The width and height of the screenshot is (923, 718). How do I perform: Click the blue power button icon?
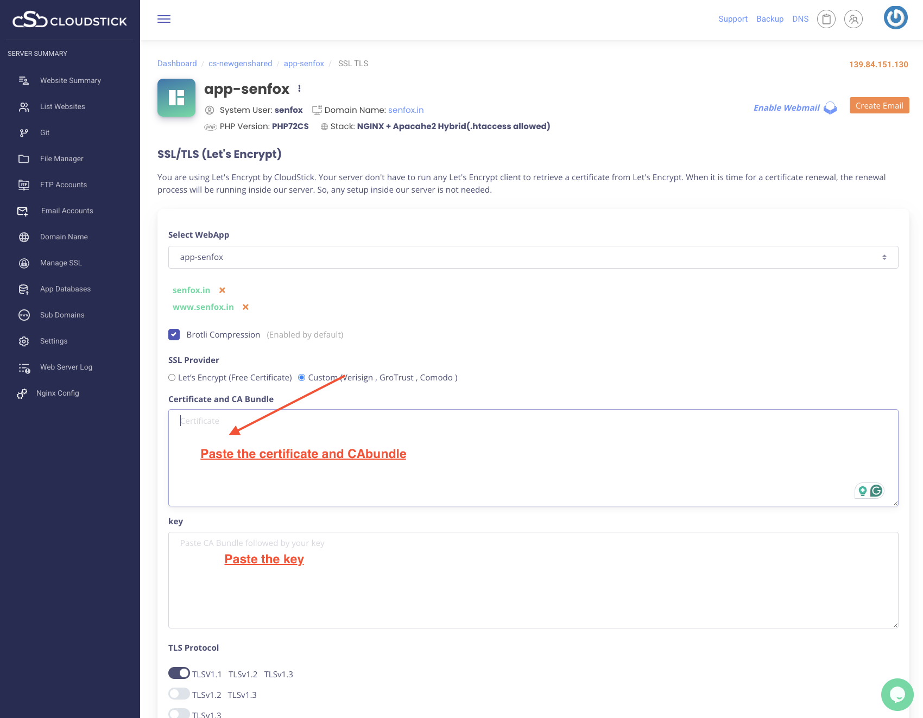coord(895,18)
